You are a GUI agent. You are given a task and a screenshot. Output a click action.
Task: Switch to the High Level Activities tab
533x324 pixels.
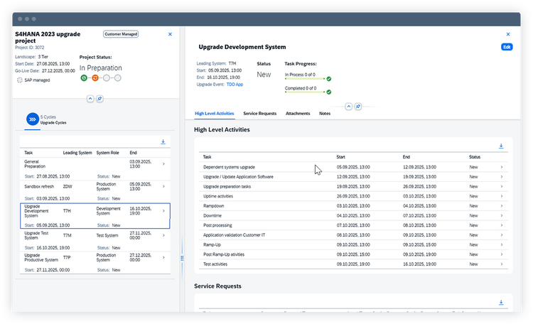click(214, 114)
